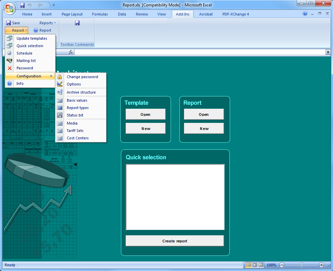Click the Archive structure tree icon

60,92
